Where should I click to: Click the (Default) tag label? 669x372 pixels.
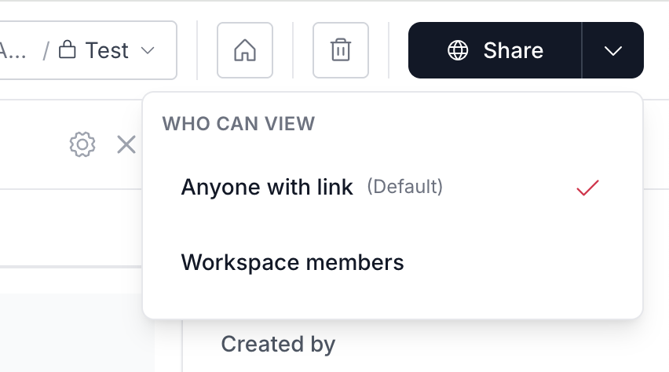click(x=405, y=188)
